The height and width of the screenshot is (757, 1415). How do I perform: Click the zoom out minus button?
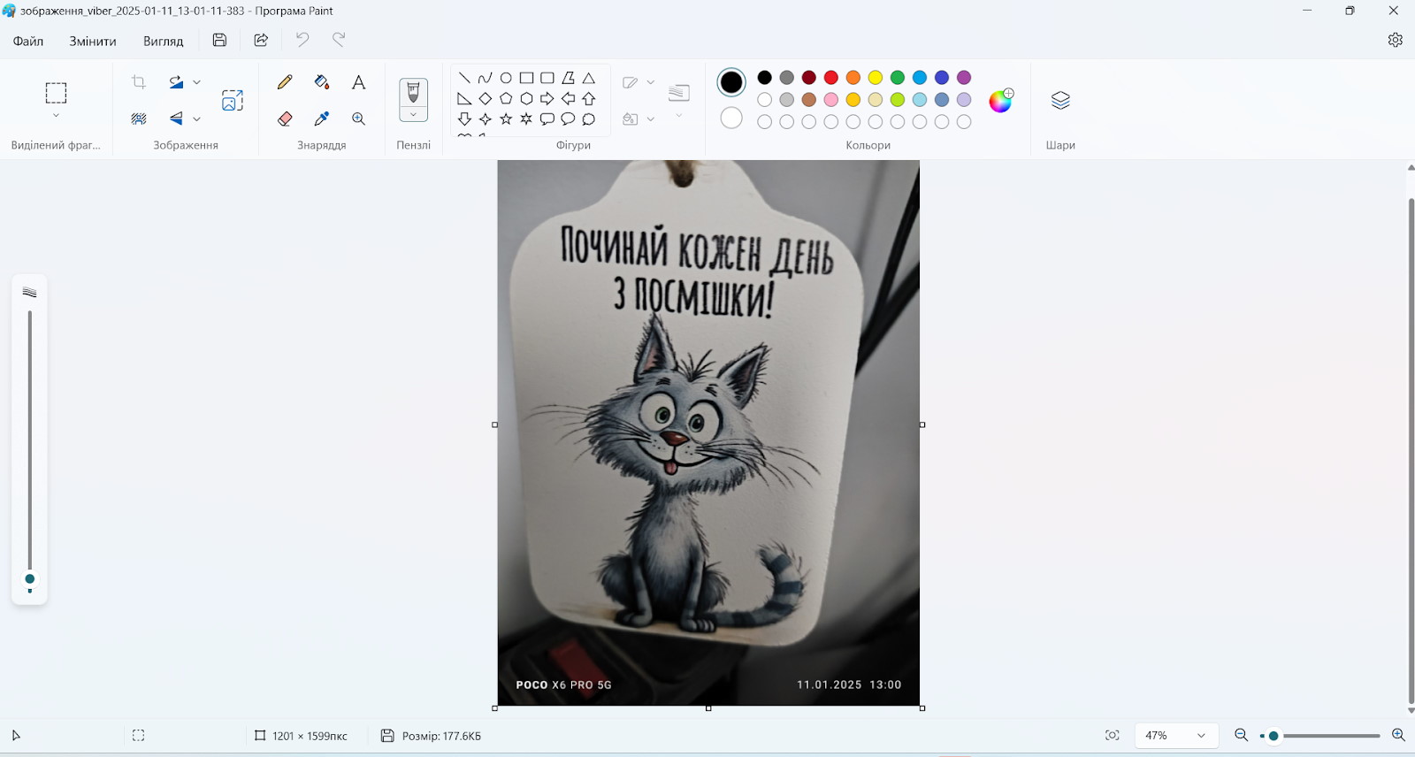[1242, 736]
